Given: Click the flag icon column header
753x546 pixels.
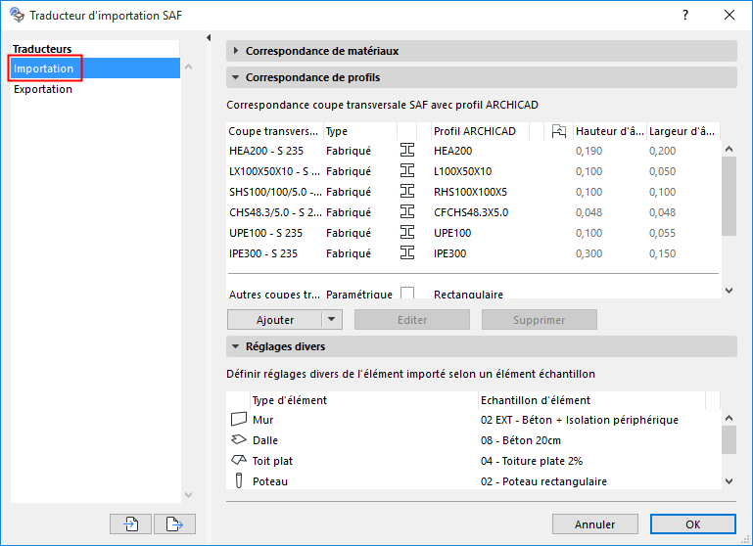Looking at the screenshot, I should (559, 131).
